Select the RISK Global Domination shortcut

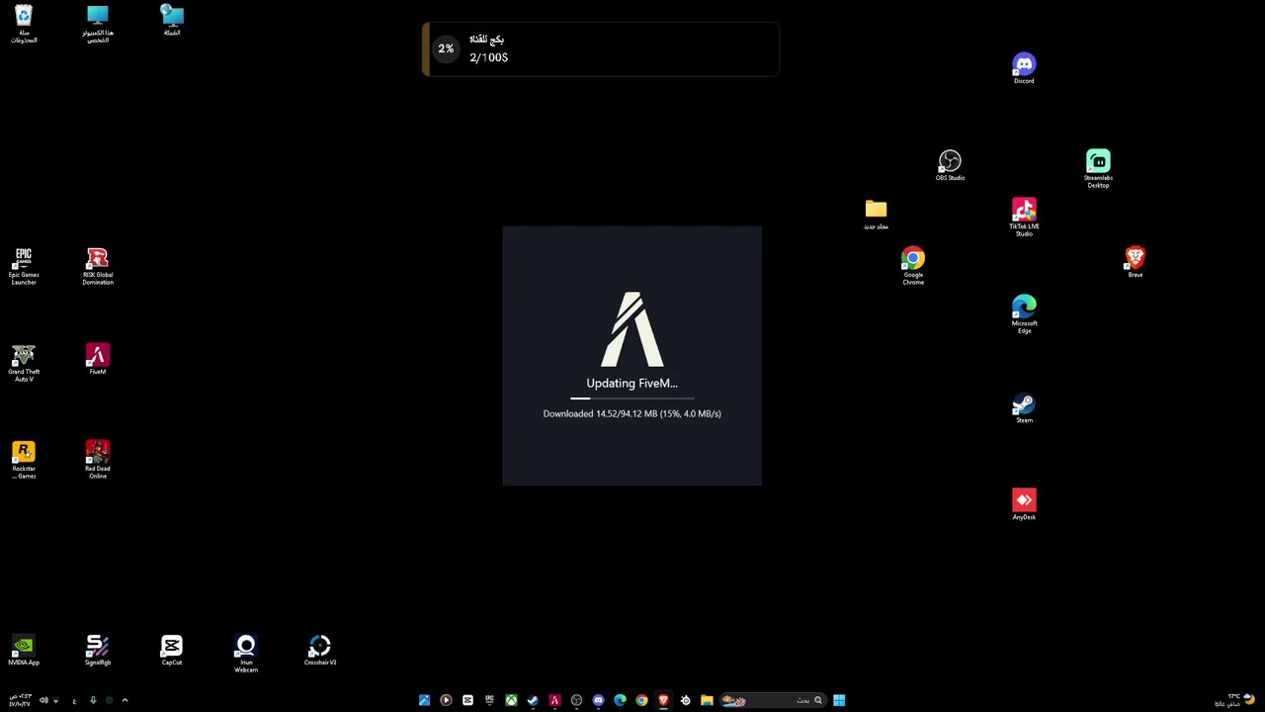click(98, 266)
